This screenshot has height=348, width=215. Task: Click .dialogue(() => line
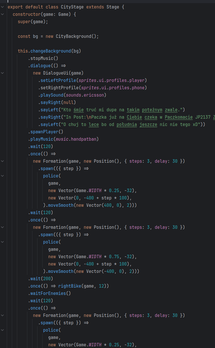47,66
